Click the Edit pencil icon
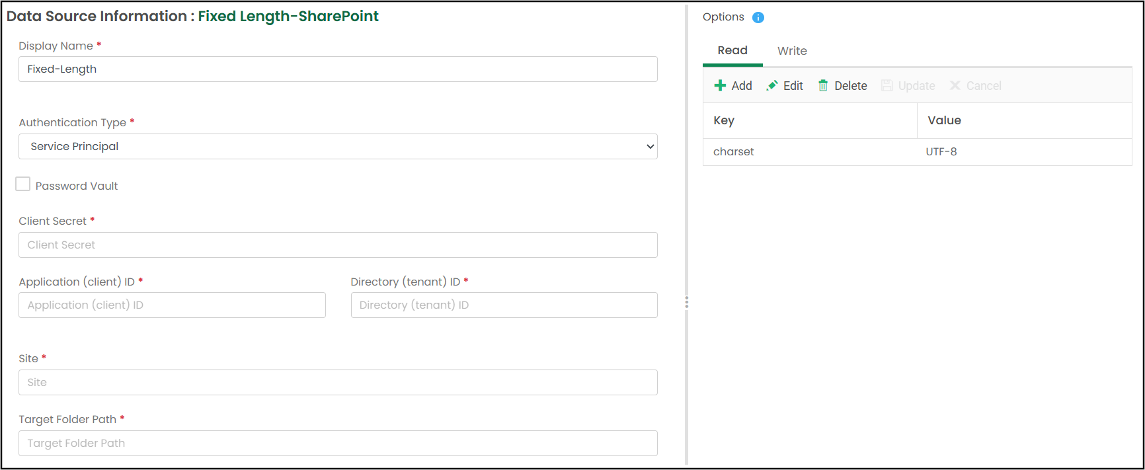Image resolution: width=1145 pixels, height=470 pixels. 771,86
